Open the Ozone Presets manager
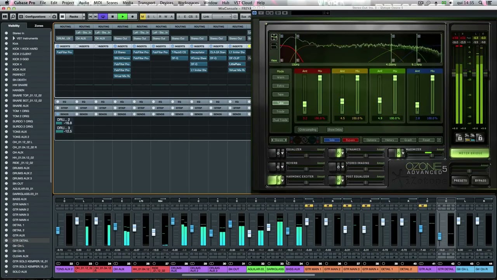The height and width of the screenshot is (280, 497). click(x=461, y=180)
